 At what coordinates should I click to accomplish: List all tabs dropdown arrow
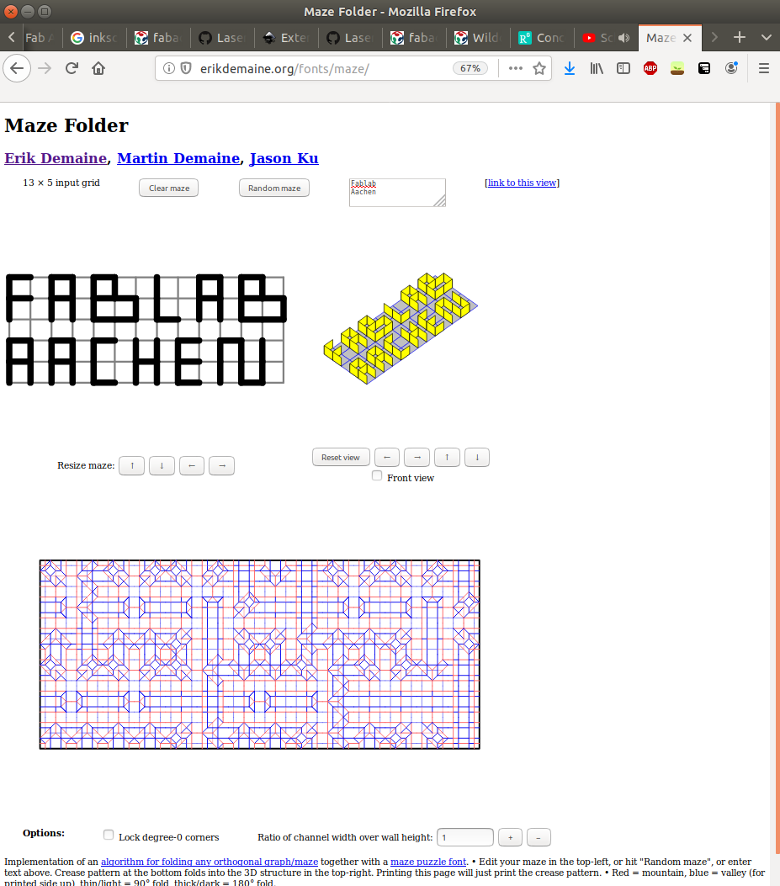click(766, 37)
